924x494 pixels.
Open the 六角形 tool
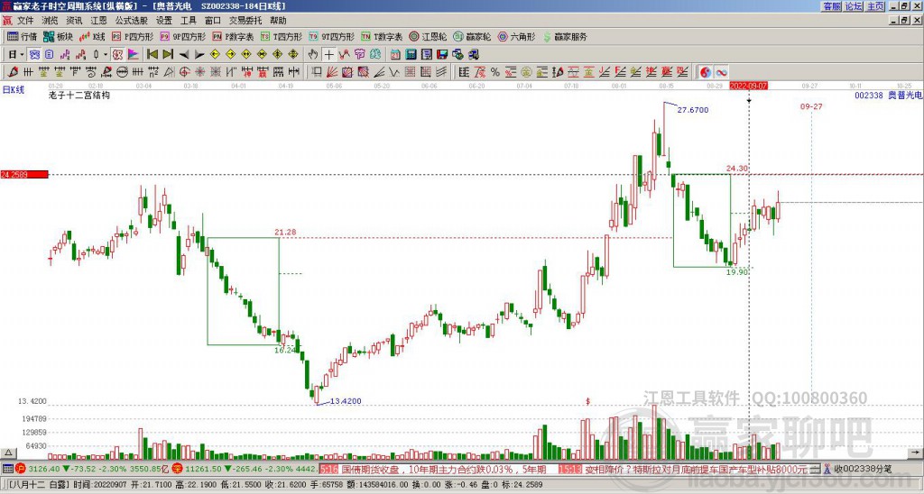point(517,36)
